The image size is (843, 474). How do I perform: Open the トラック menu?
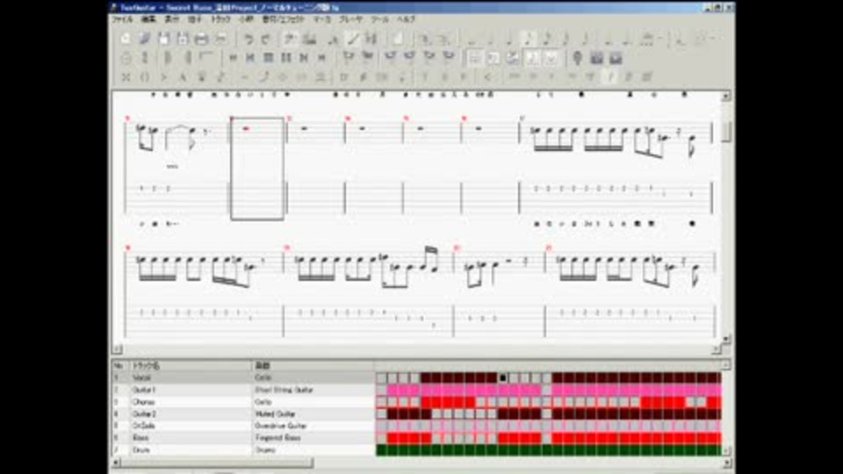220,19
